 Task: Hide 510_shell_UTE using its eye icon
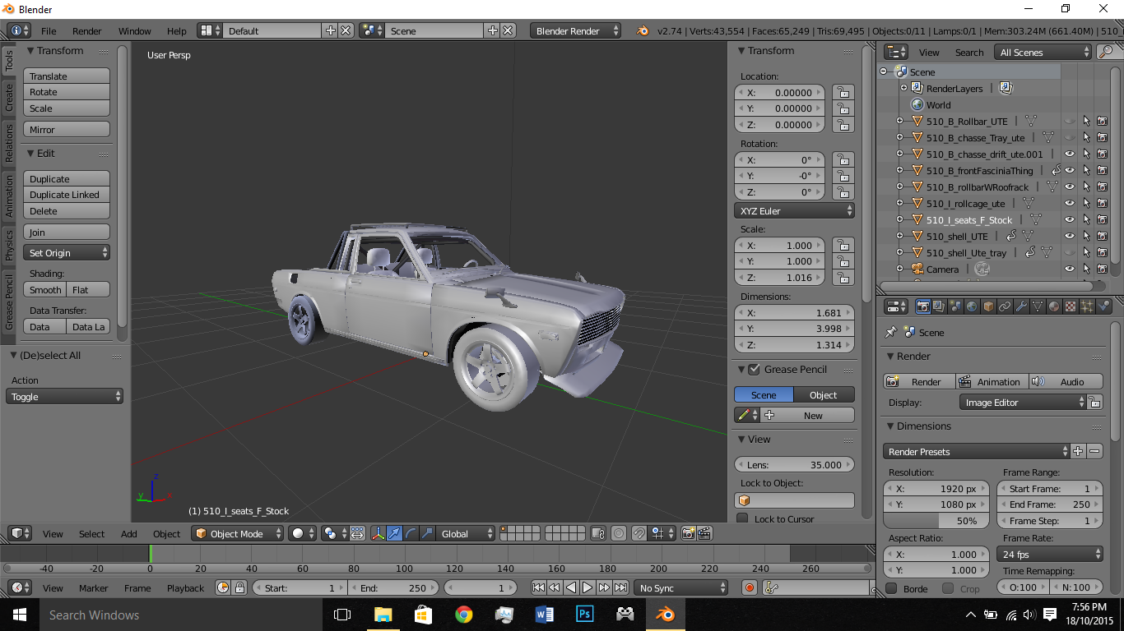(1070, 237)
